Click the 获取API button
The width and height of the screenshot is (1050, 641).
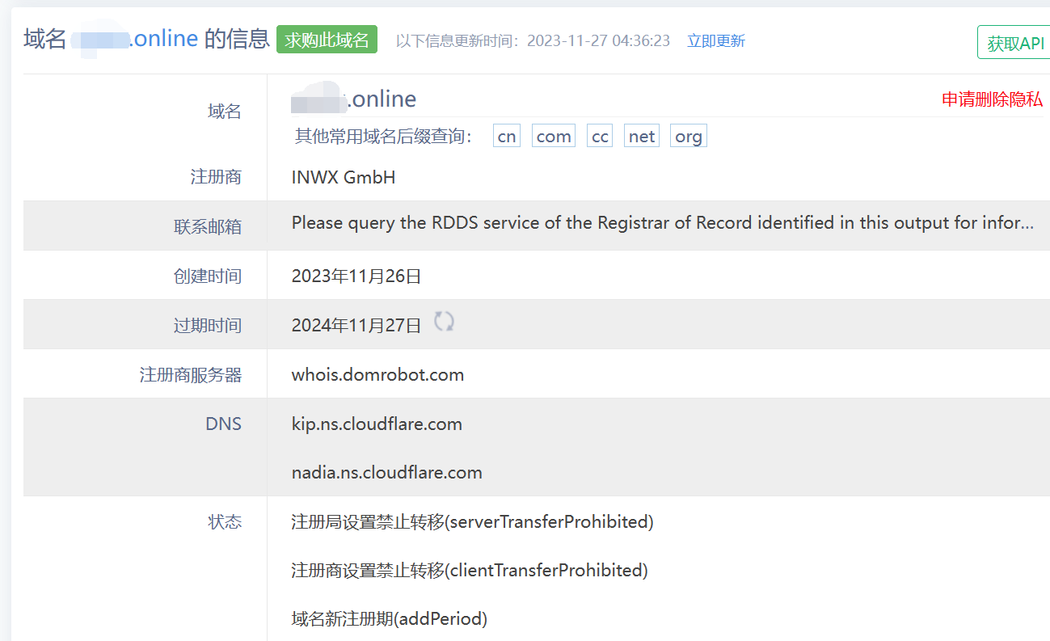1015,43
